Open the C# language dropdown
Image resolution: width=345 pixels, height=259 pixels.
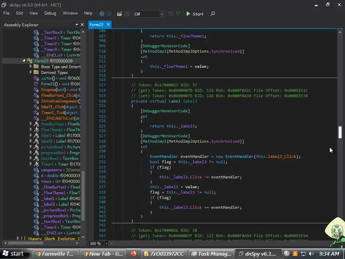162,14
